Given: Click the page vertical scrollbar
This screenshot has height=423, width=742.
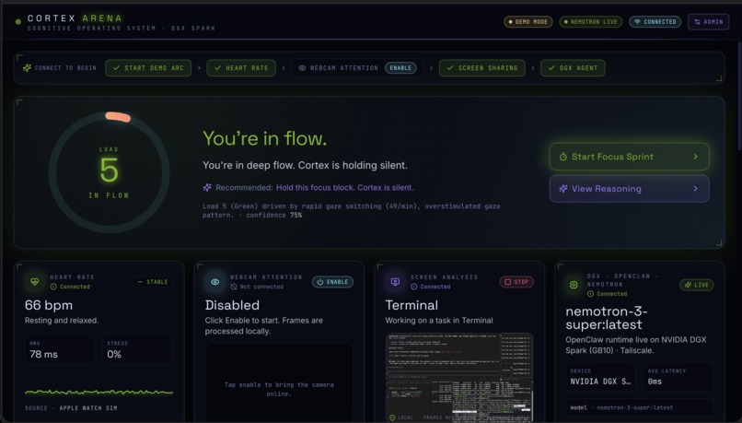Looking at the screenshot, I should point(739,97).
